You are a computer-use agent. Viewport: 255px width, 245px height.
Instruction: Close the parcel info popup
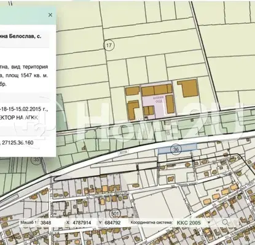click(x=50, y=15)
